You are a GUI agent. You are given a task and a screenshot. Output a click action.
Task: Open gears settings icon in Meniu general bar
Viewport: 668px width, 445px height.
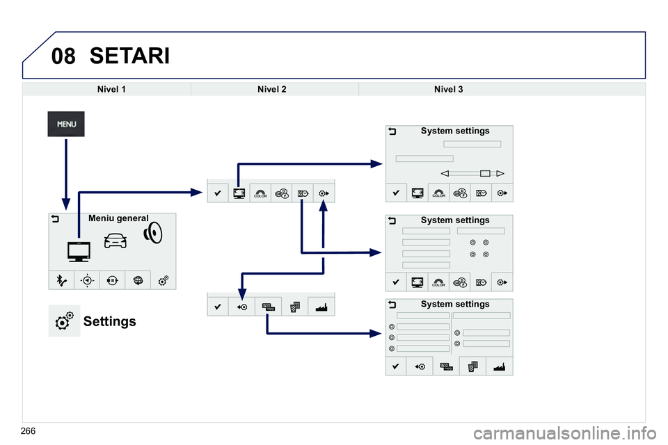[x=164, y=280]
